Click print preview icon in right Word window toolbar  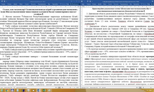(x=90, y=1)
